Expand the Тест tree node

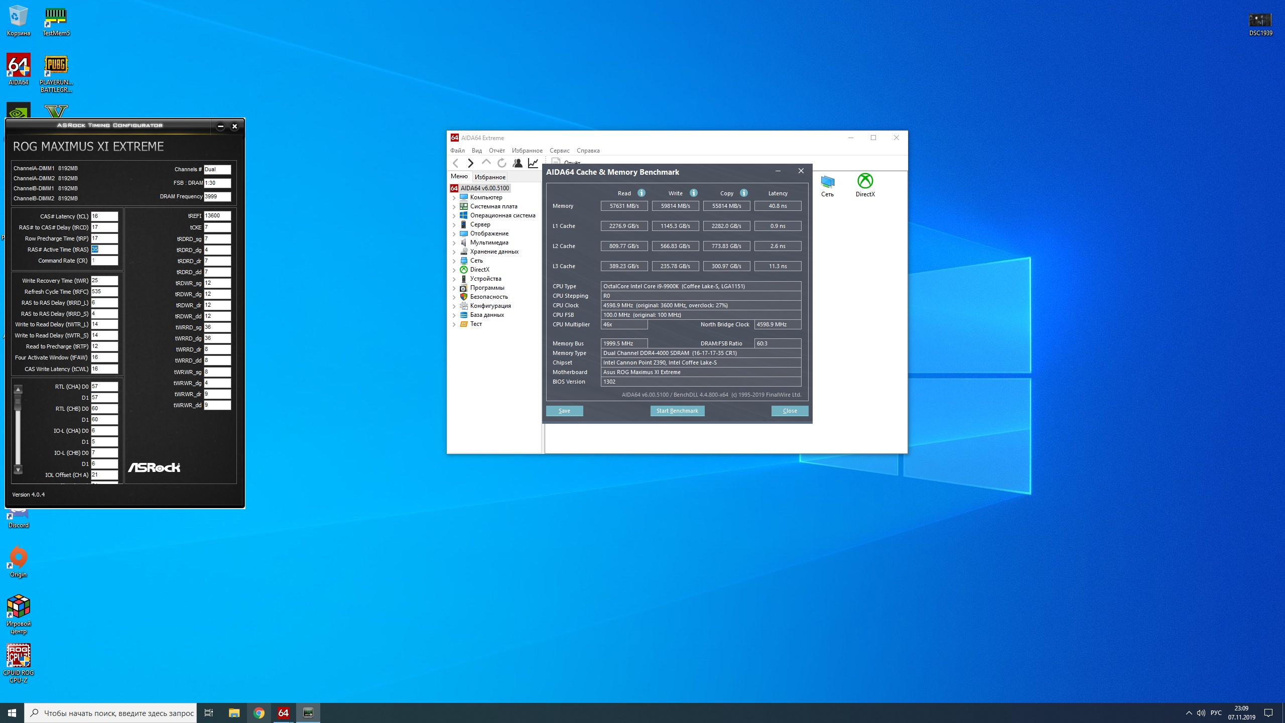(454, 324)
